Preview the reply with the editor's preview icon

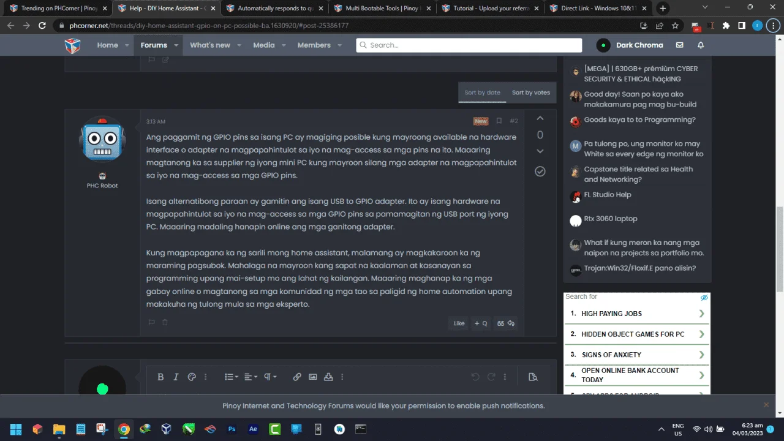533,377
